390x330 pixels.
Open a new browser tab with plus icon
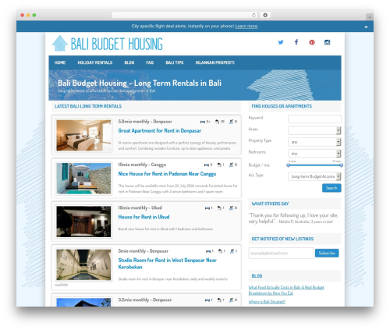coord(370,17)
